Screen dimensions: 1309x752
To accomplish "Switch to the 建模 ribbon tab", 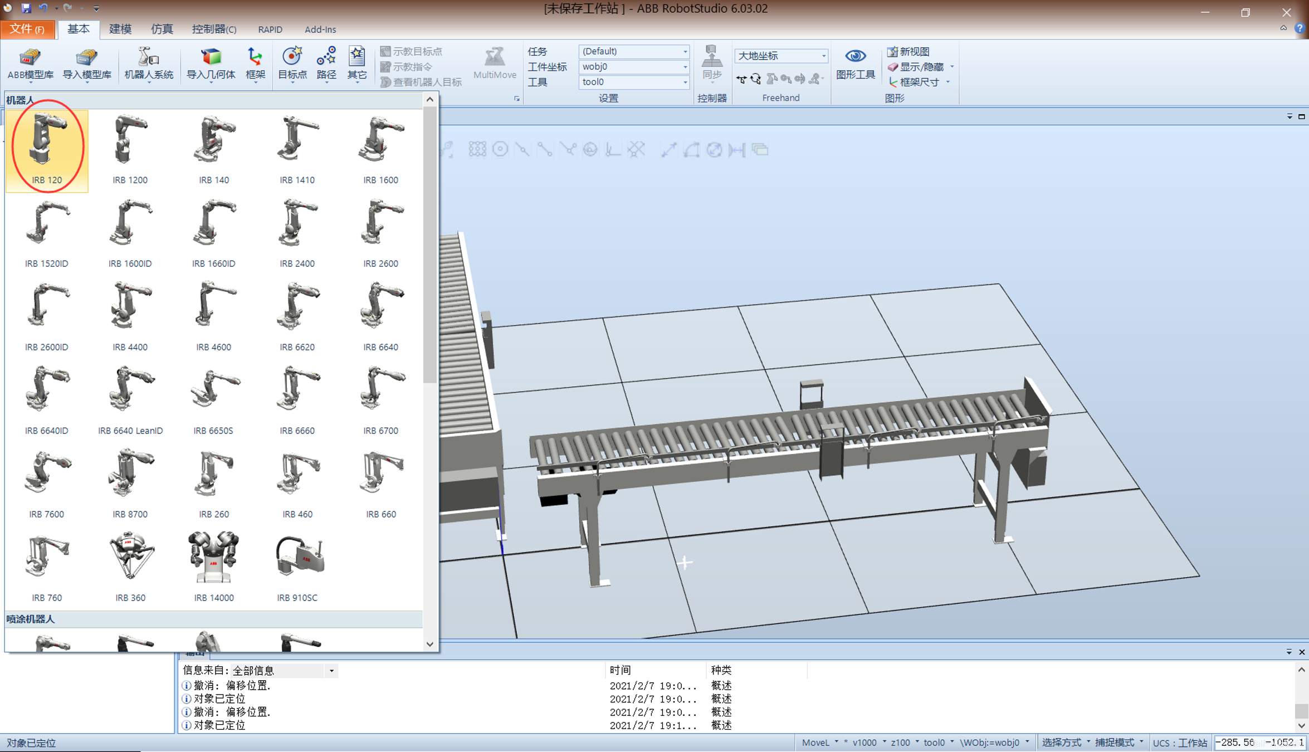I will point(120,29).
